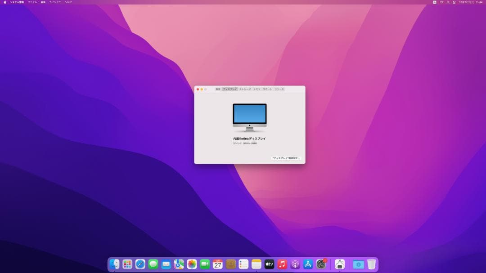486x273 pixels.
Task: Open Safari from the Dock
Action: pos(139,264)
